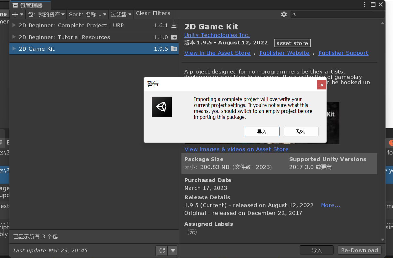Open the Sort: 名称 dropdown
393x258 pixels.
[87, 14]
